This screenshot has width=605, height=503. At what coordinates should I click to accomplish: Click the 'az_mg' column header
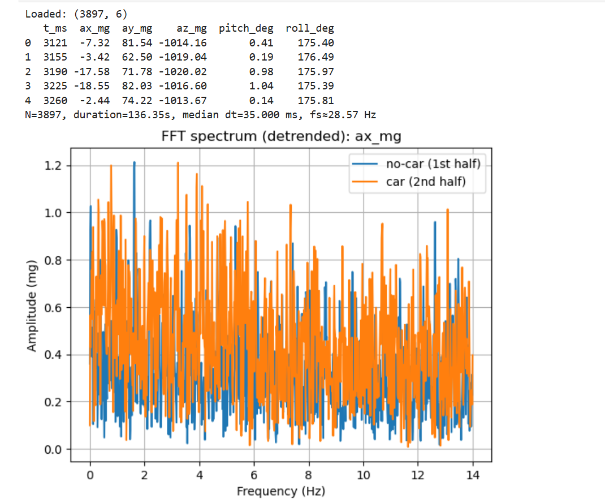click(x=191, y=28)
